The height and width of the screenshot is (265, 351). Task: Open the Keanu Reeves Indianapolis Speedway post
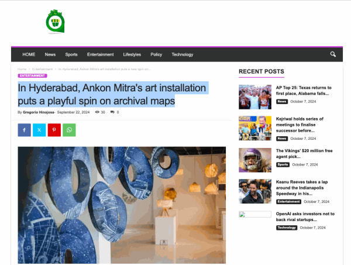point(301,188)
